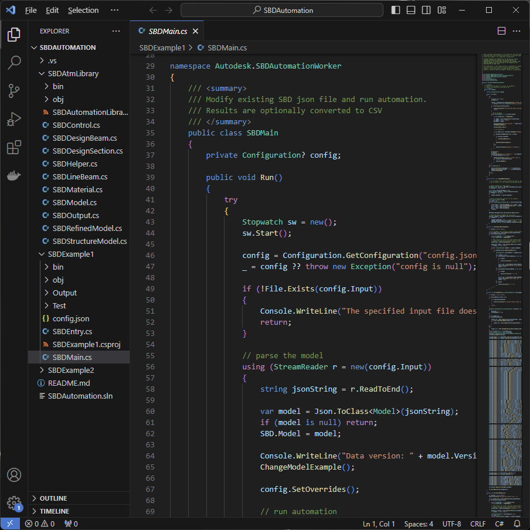Expand the OUTLINE section
Screen dimensions: 530x530
53,498
